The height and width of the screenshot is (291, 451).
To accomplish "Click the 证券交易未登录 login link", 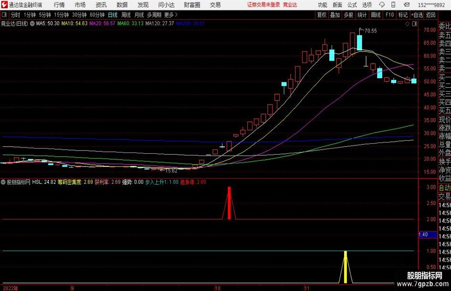I will point(263,5).
